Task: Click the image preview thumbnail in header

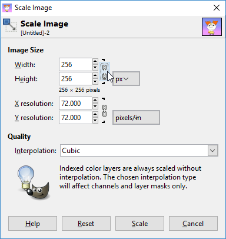Action: click(212, 26)
